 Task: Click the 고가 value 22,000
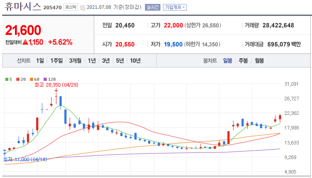(173, 26)
